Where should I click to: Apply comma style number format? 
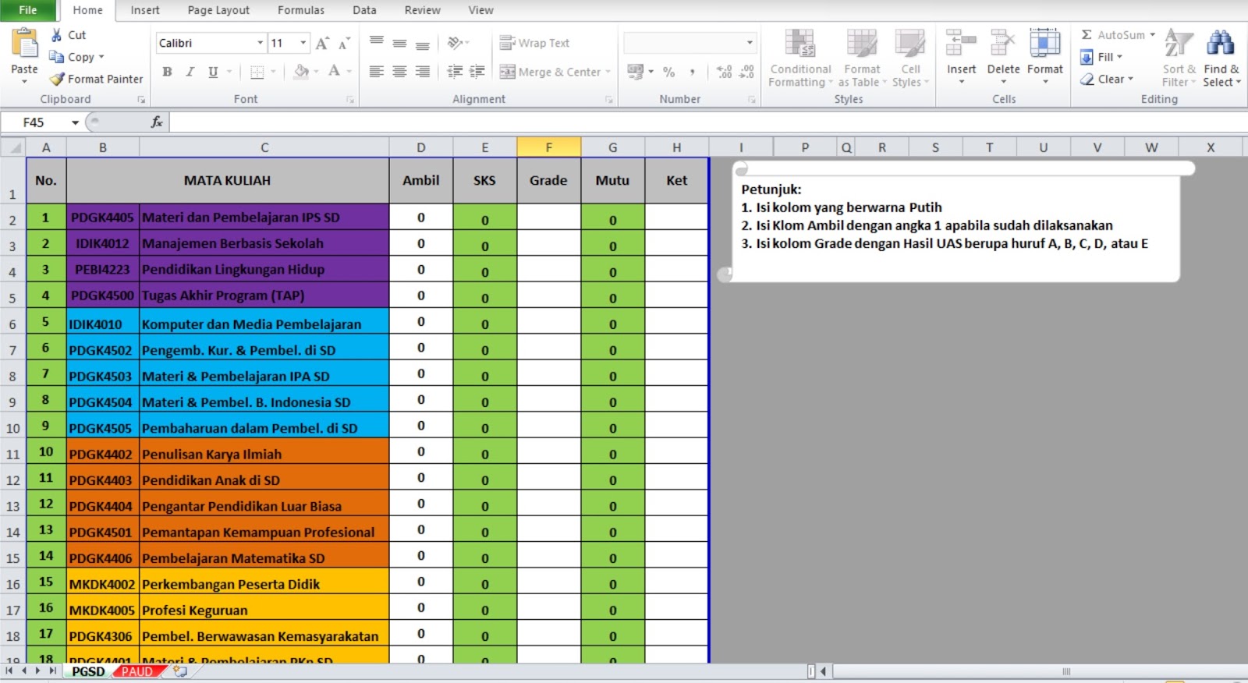pos(692,73)
